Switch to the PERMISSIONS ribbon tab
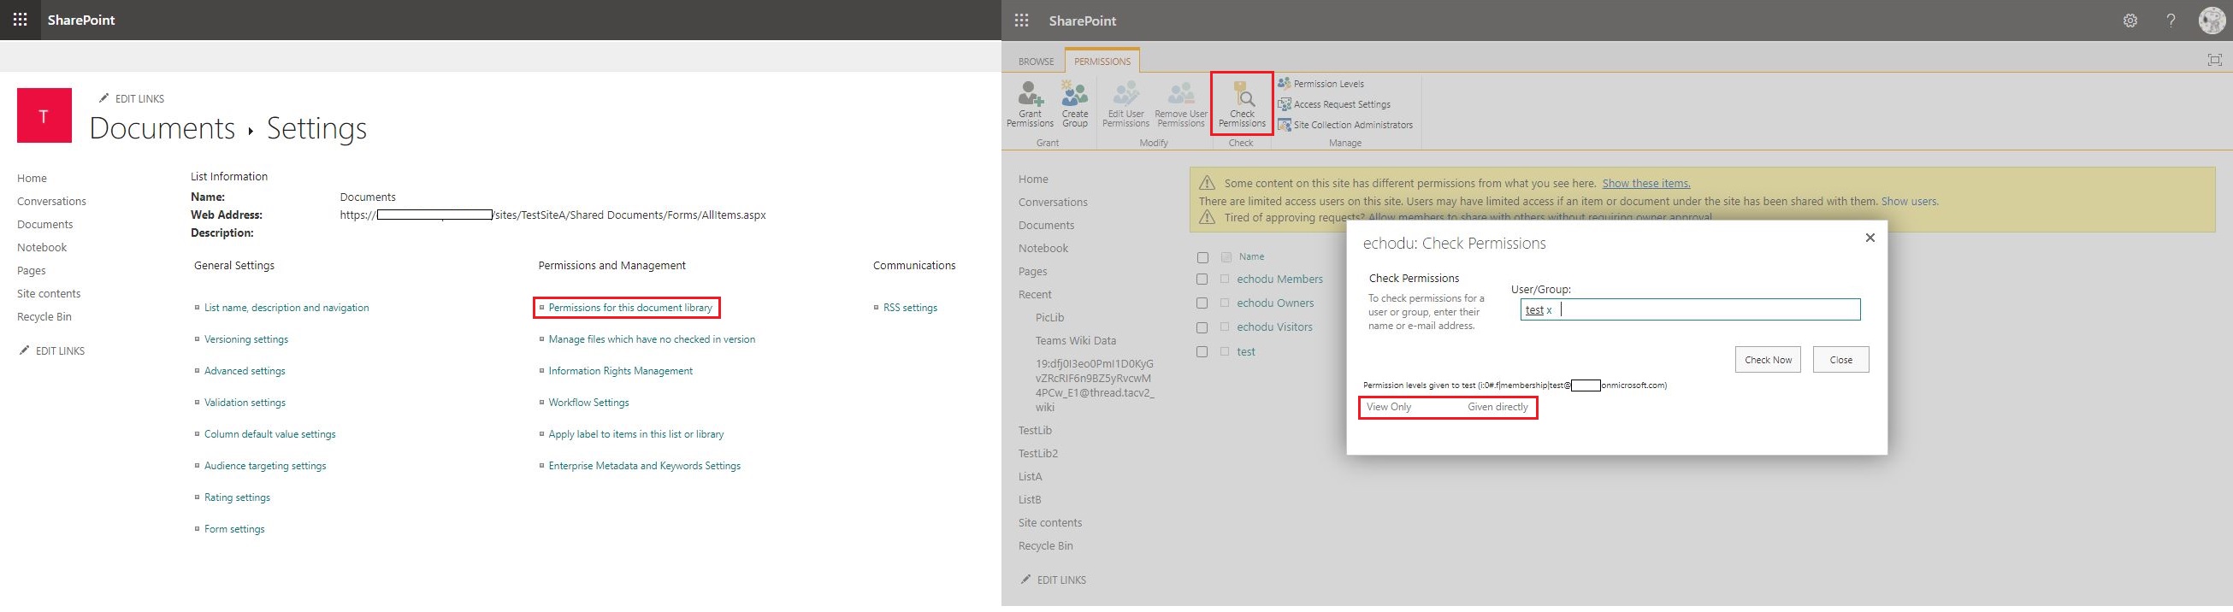The height and width of the screenshot is (612, 2233). [1102, 62]
